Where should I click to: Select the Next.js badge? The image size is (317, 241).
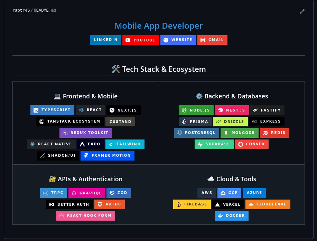coord(123,110)
